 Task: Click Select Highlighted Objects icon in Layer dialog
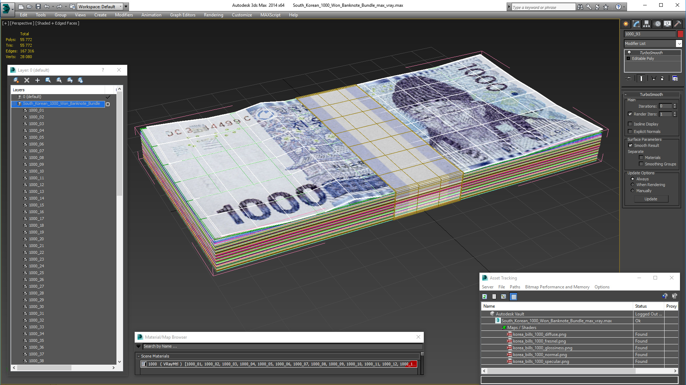pos(48,80)
